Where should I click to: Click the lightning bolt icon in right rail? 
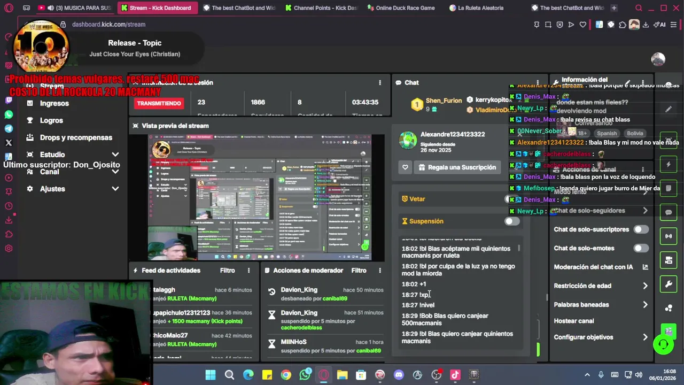pyautogui.click(x=668, y=165)
